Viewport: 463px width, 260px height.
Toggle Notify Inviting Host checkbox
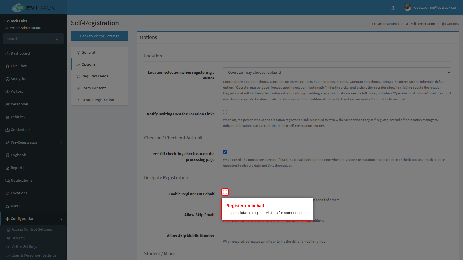click(x=225, y=112)
